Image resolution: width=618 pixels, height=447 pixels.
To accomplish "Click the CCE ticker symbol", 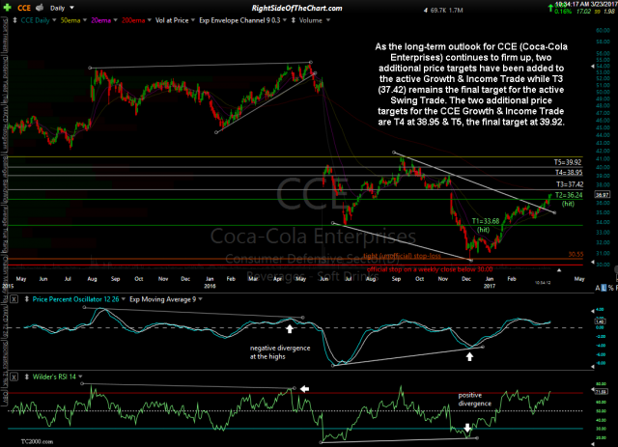I will [x=24, y=8].
